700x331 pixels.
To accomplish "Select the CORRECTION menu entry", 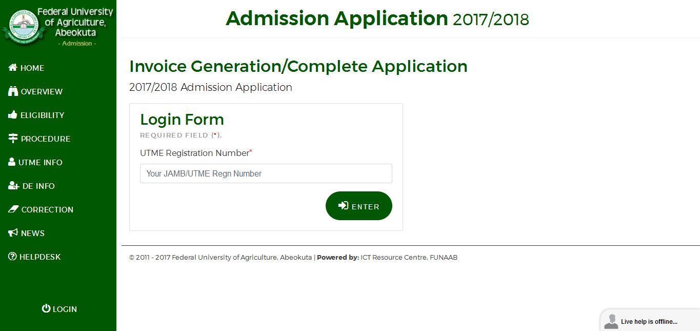I will (47, 210).
